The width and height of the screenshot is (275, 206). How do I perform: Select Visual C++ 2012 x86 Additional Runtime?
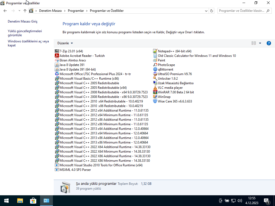[x=102, y=119]
